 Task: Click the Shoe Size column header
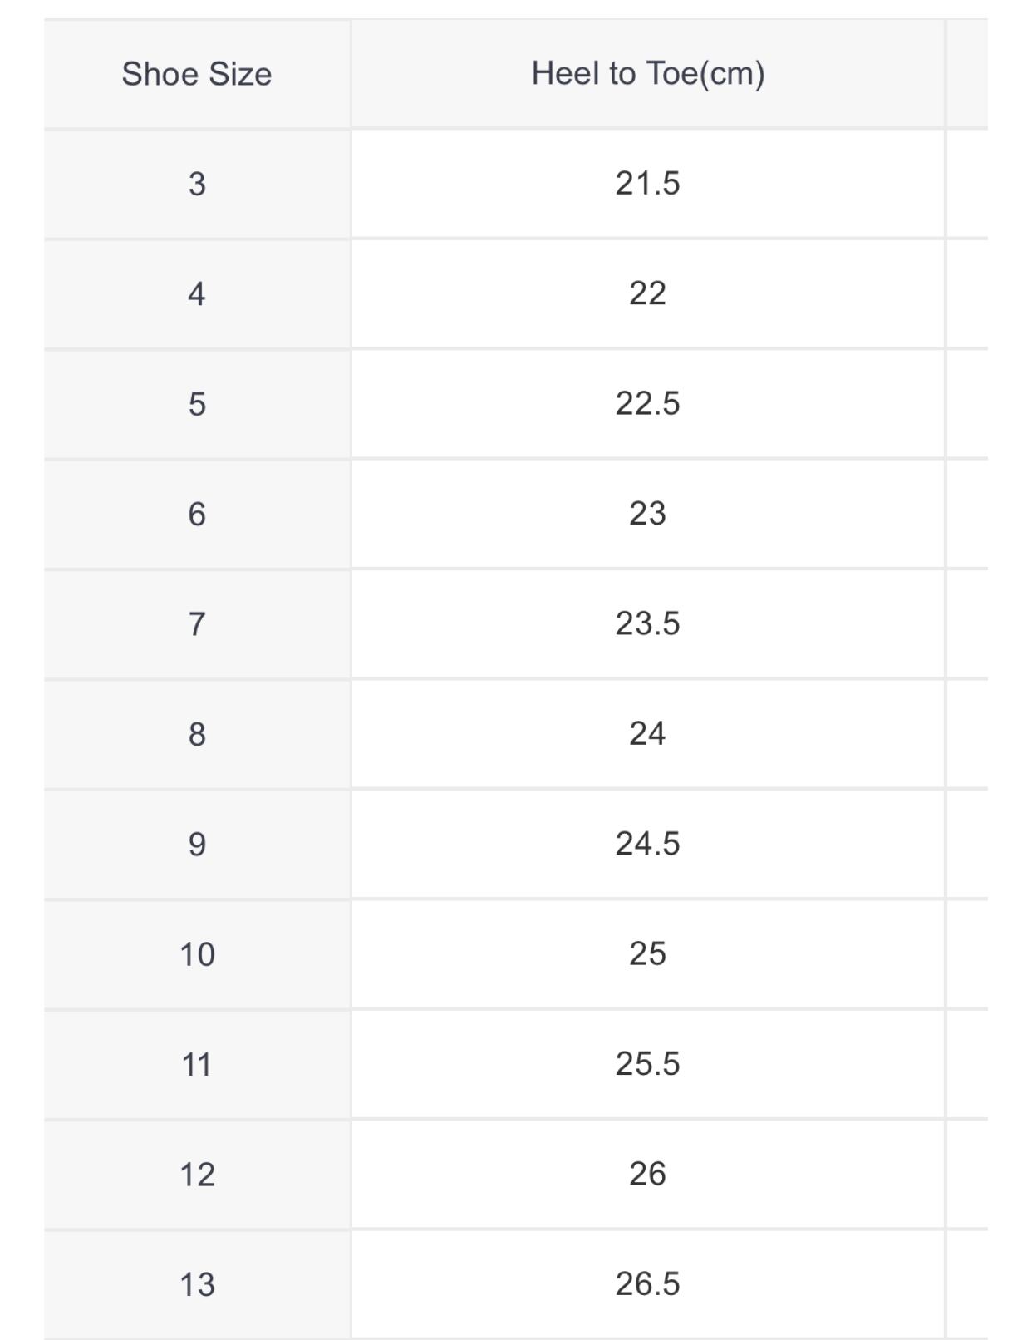[197, 74]
